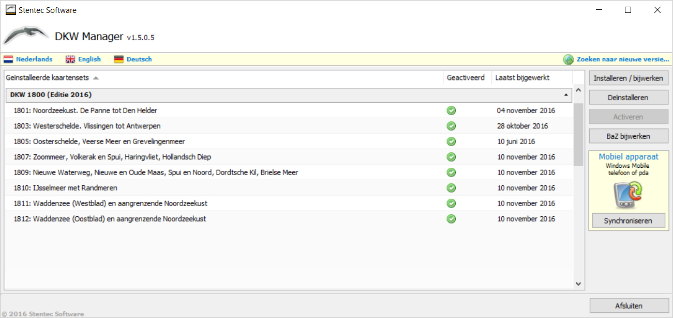Click the UK flag icon

pyautogui.click(x=70, y=59)
